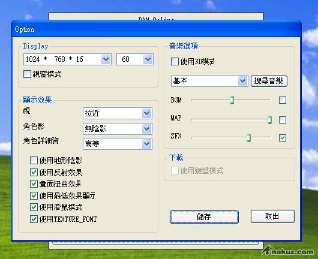Viewport: 318px width, 259px height.
Task: Click the 儲存 save button
Action: coord(204,217)
